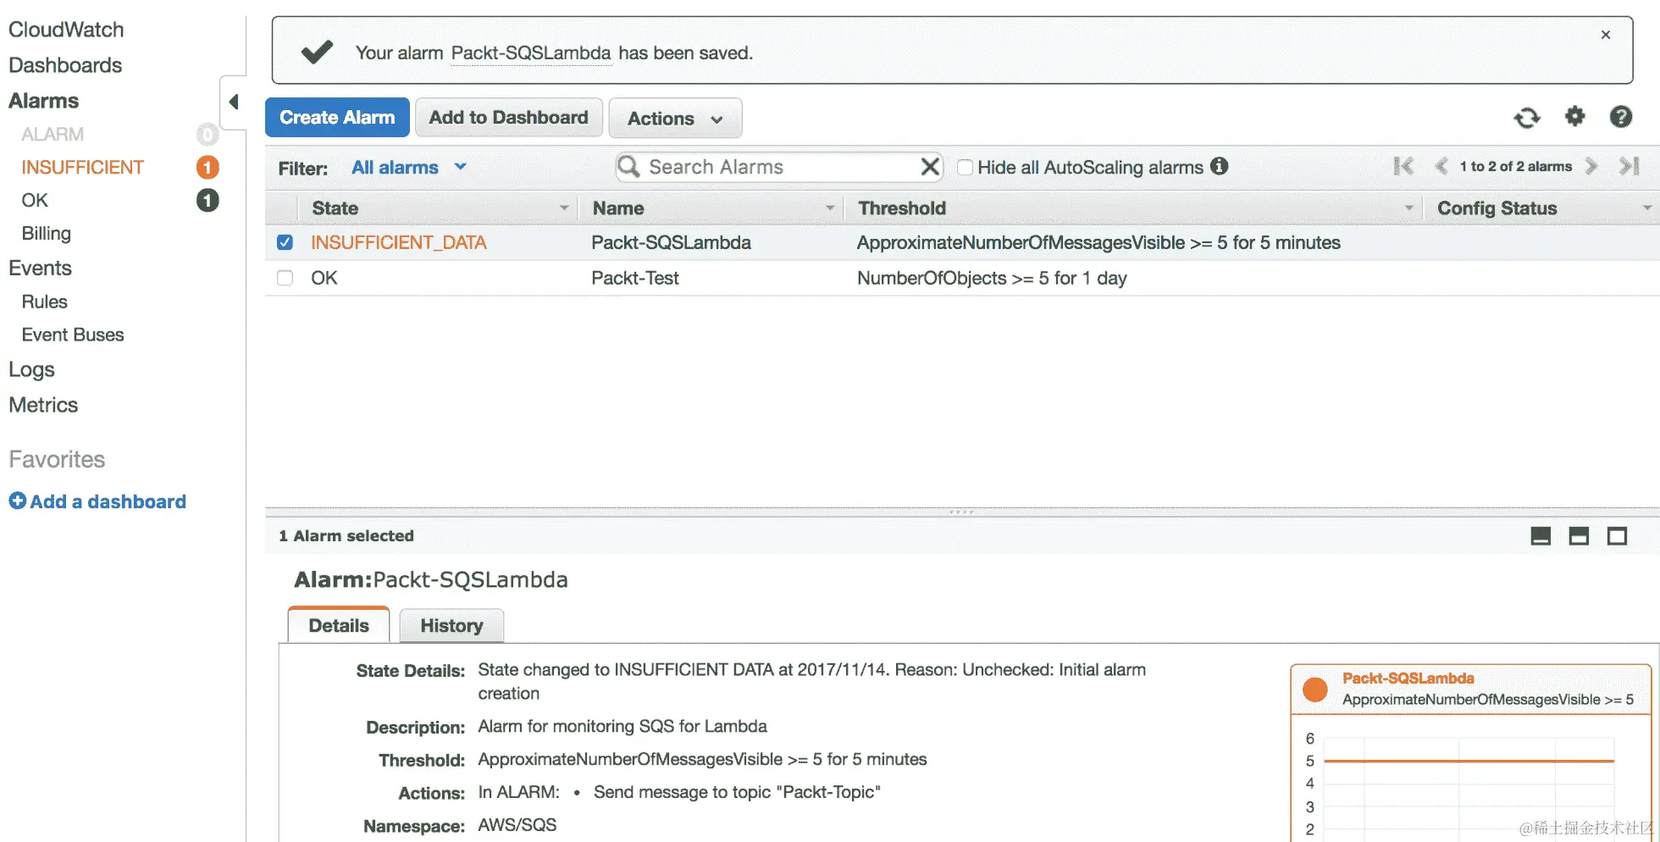Open Rules under Events
Viewport: 1660px width, 842px height.
[x=44, y=302]
